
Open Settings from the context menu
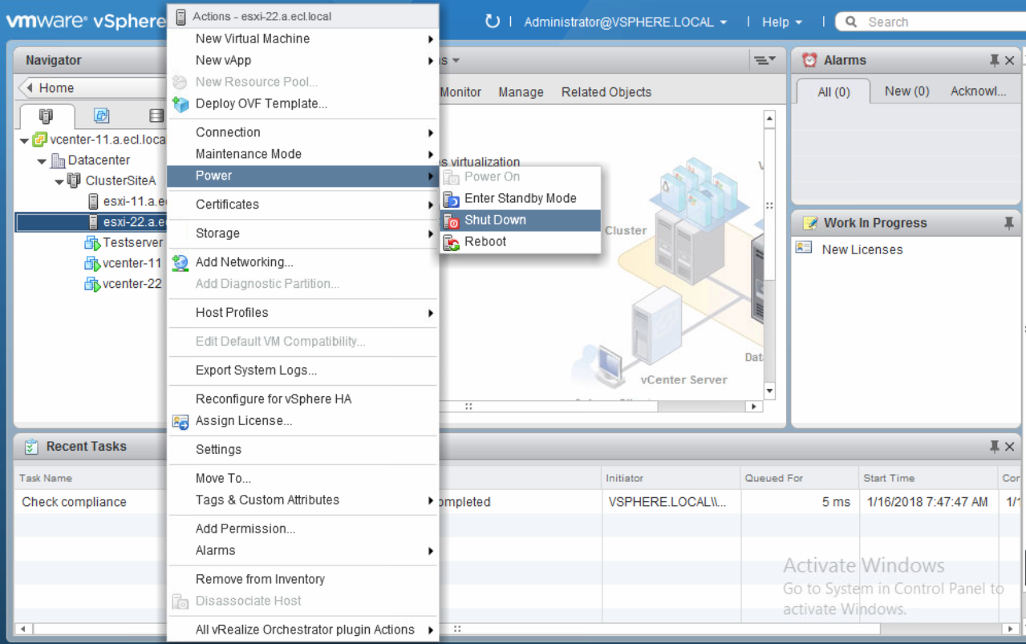302,450
